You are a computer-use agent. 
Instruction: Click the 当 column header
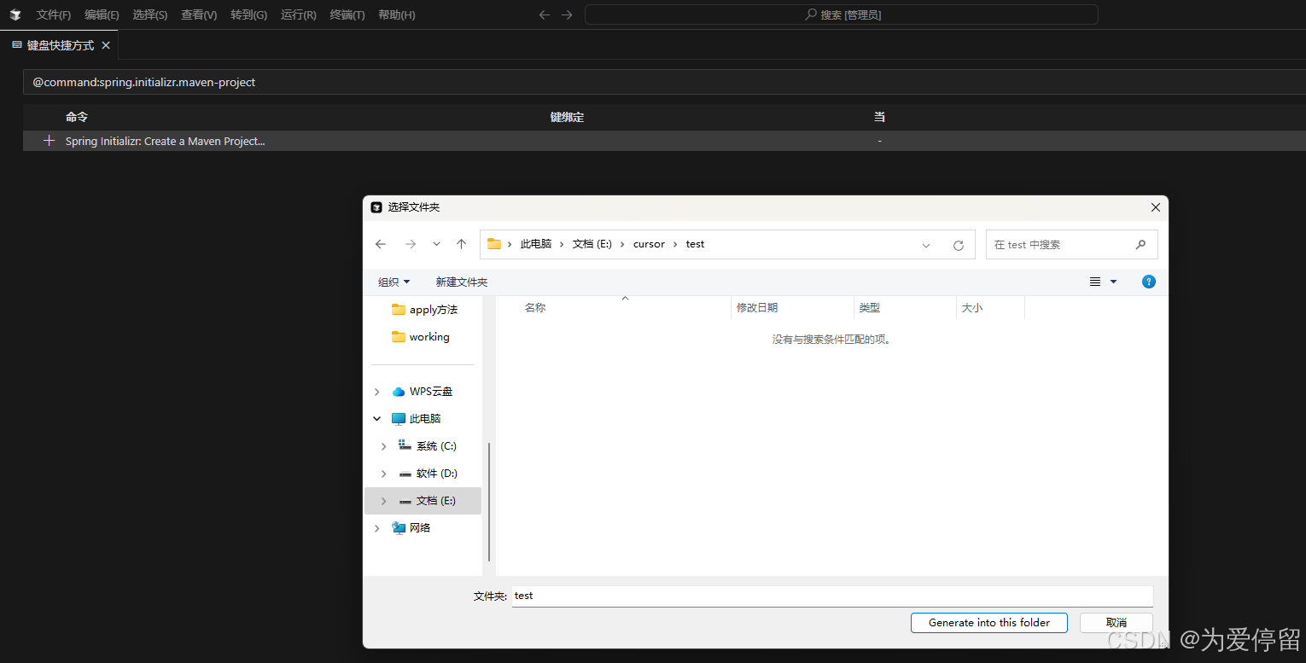click(x=879, y=117)
